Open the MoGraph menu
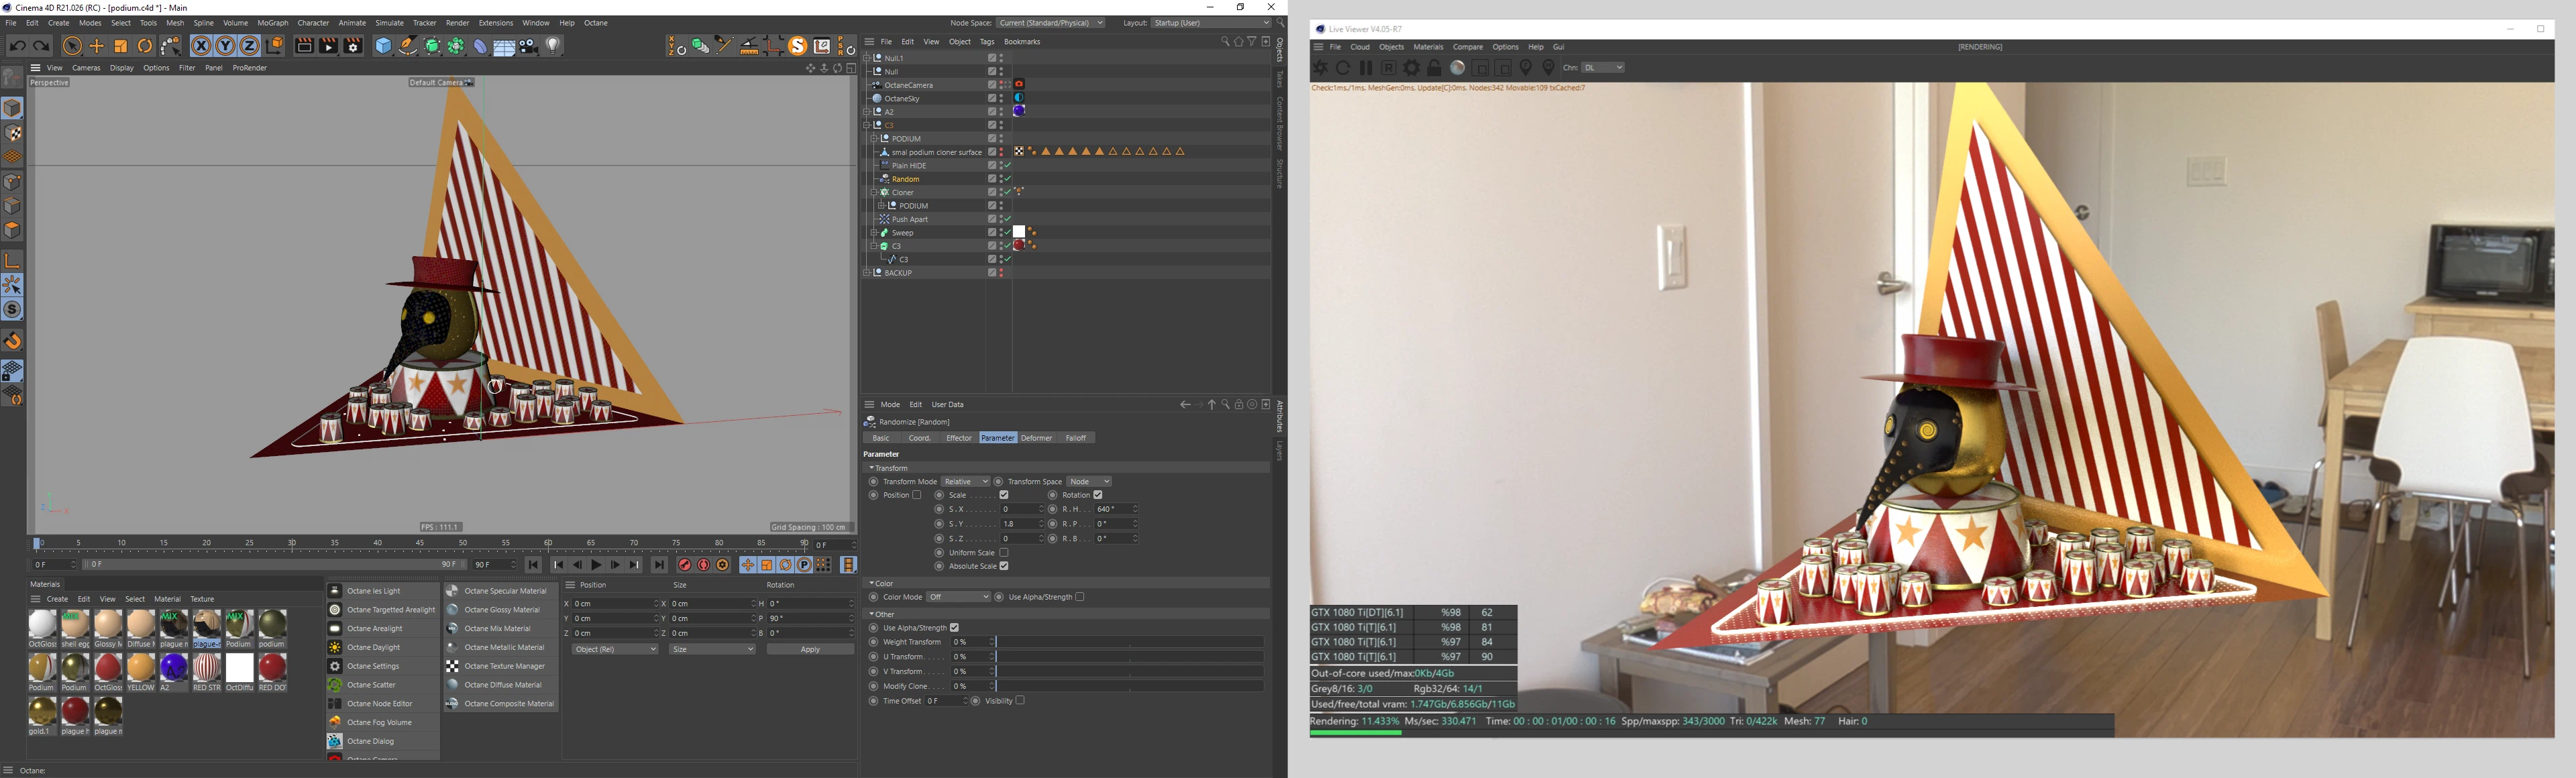 (272, 23)
